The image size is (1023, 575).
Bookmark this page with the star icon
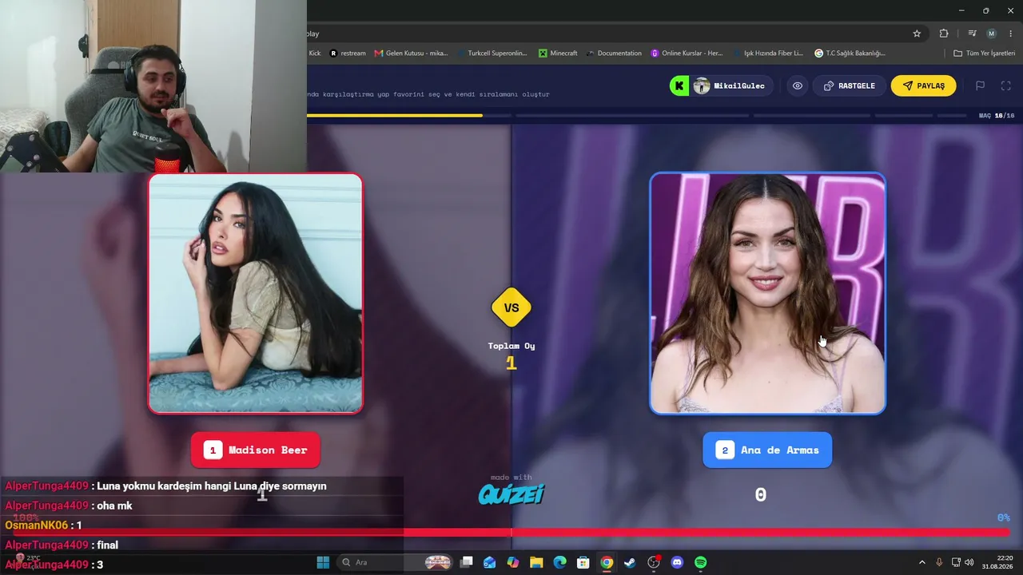pyautogui.click(x=917, y=34)
